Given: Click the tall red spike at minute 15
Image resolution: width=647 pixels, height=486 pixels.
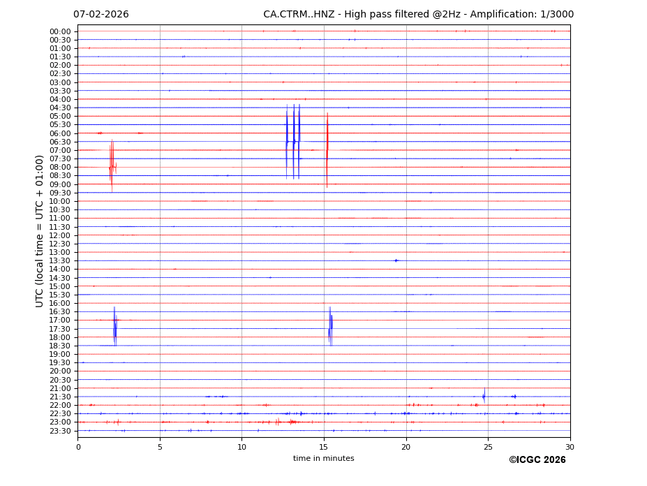Looking at the screenshot, I should point(327,150).
